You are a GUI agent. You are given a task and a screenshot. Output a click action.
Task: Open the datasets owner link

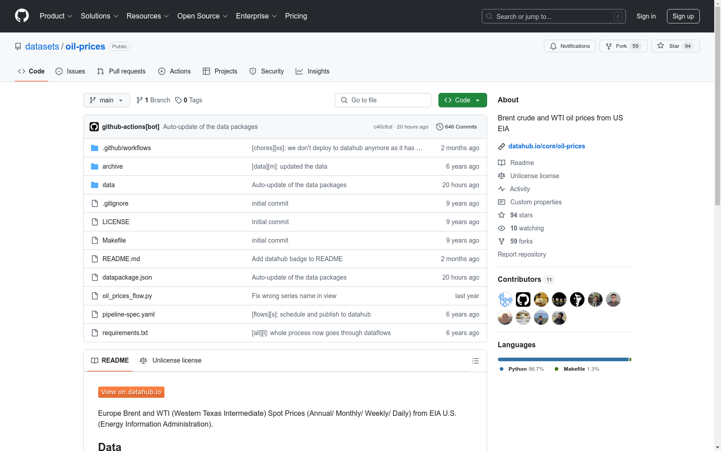point(42,46)
